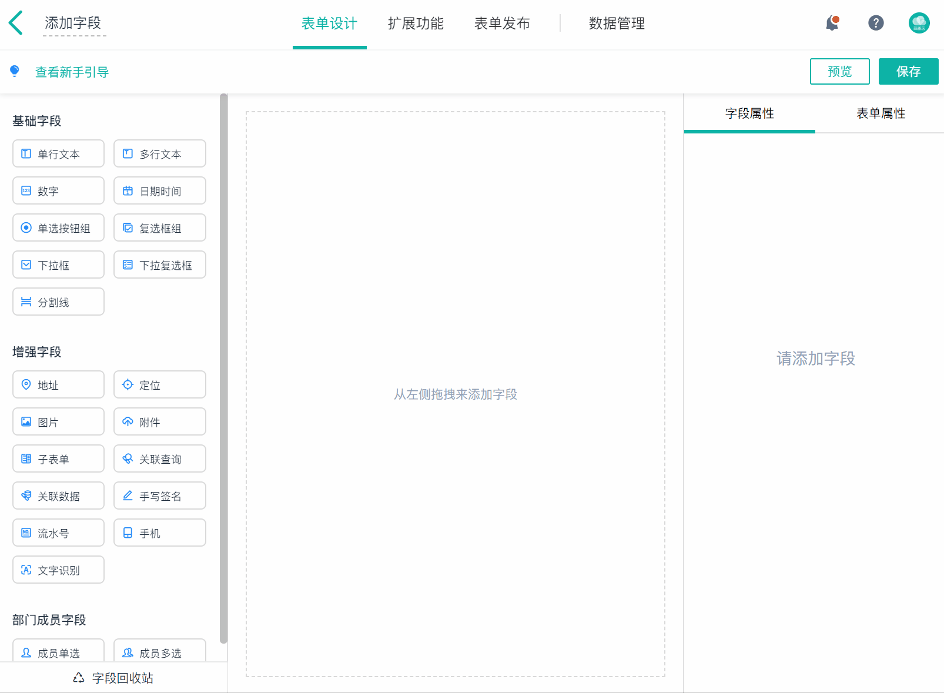Image resolution: width=944 pixels, height=693 pixels.
Task: Open the help question mark icon
Action: [876, 23]
